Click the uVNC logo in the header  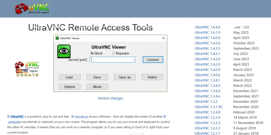pos(32,8)
